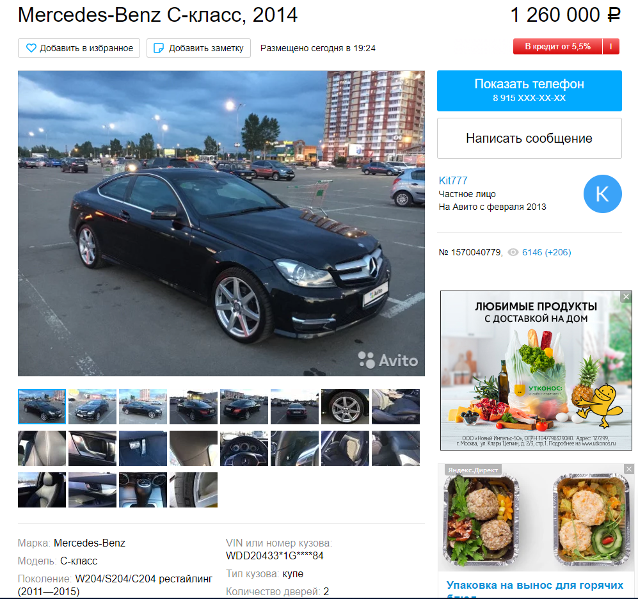Open seller profile Kit777
The height and width of the screenshot is (599, 638).
pyautogui.click(x=453, y=180)
